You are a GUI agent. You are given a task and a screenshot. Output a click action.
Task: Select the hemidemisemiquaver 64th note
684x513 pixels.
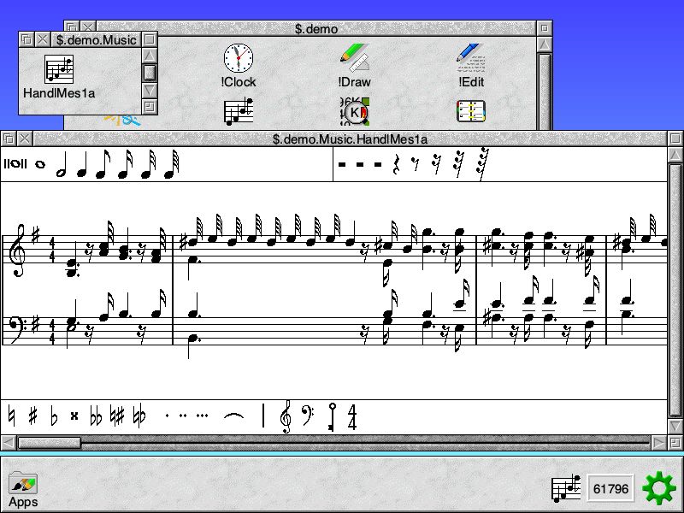[172, 164]
